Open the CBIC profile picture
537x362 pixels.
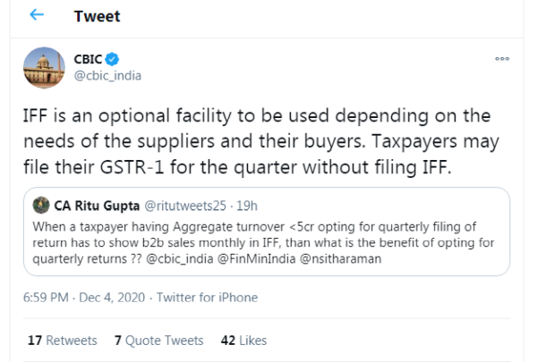(42, 66)
